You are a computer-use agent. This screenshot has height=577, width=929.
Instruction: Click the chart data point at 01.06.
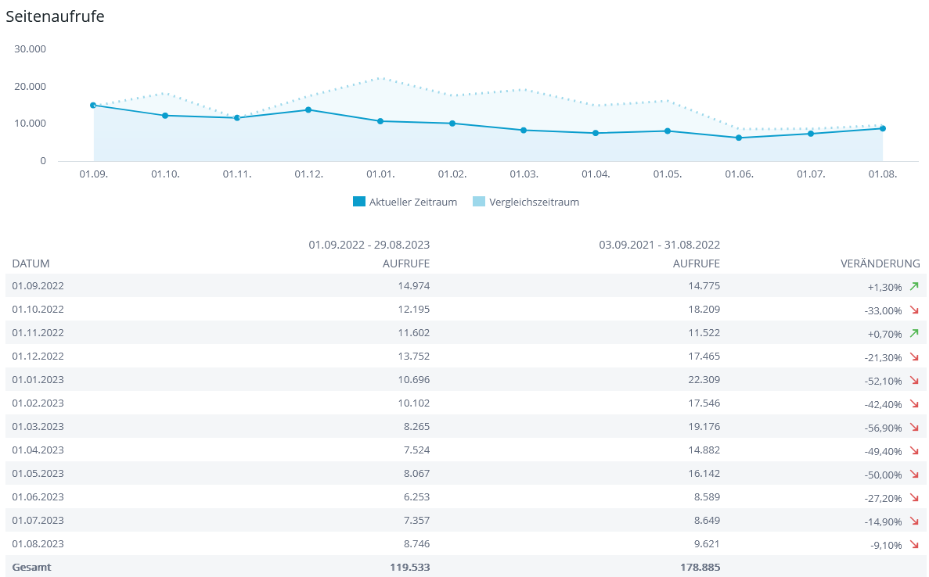[x=739, y=138]
